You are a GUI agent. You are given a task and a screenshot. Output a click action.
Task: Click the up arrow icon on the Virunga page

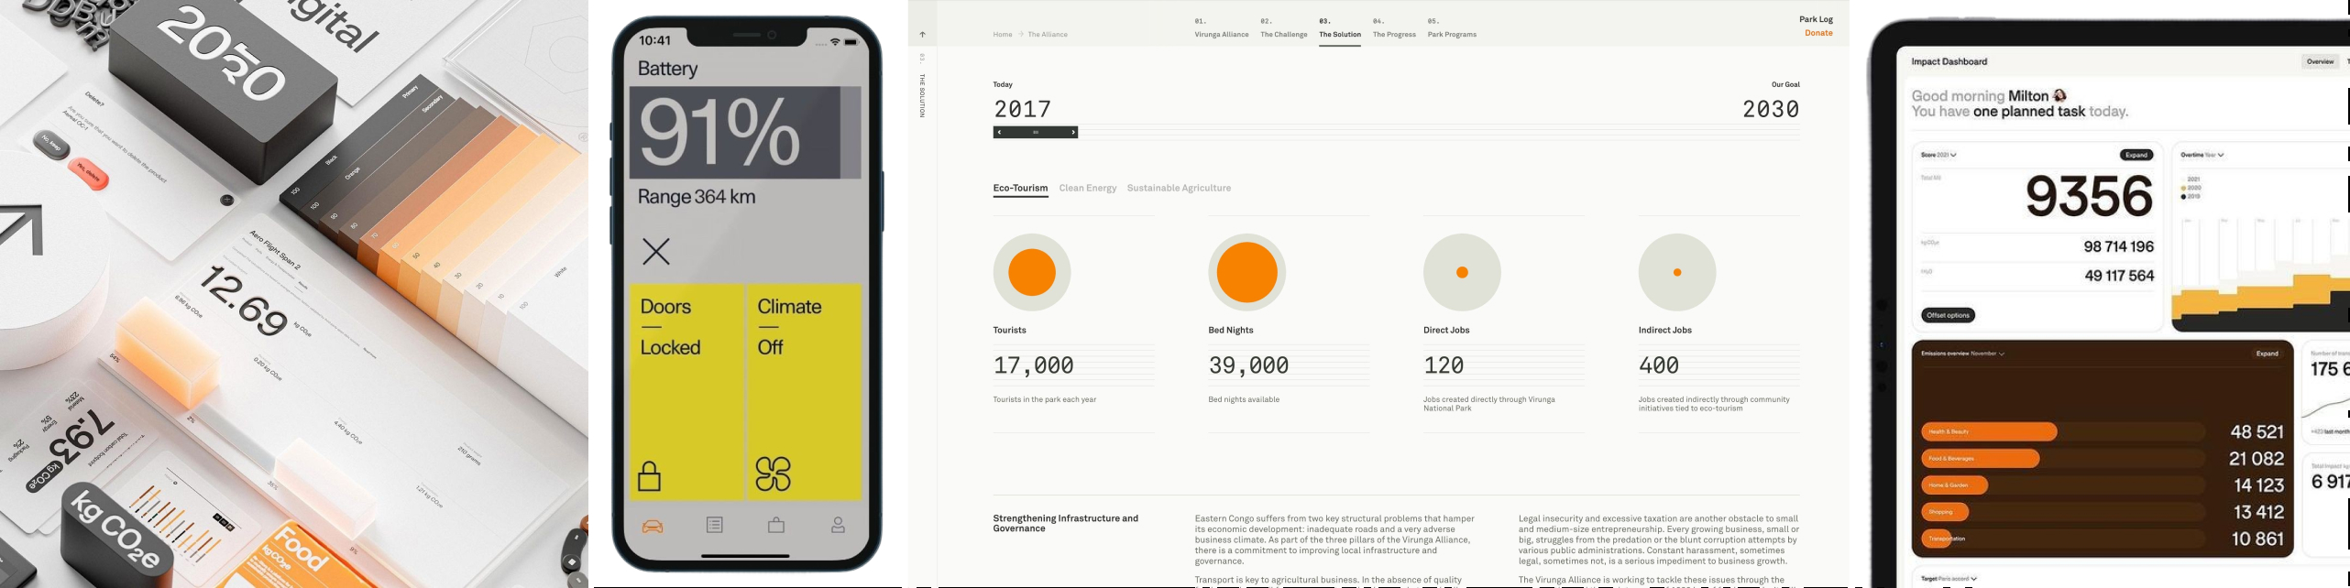pyautogui.click(x=923, y=35)
